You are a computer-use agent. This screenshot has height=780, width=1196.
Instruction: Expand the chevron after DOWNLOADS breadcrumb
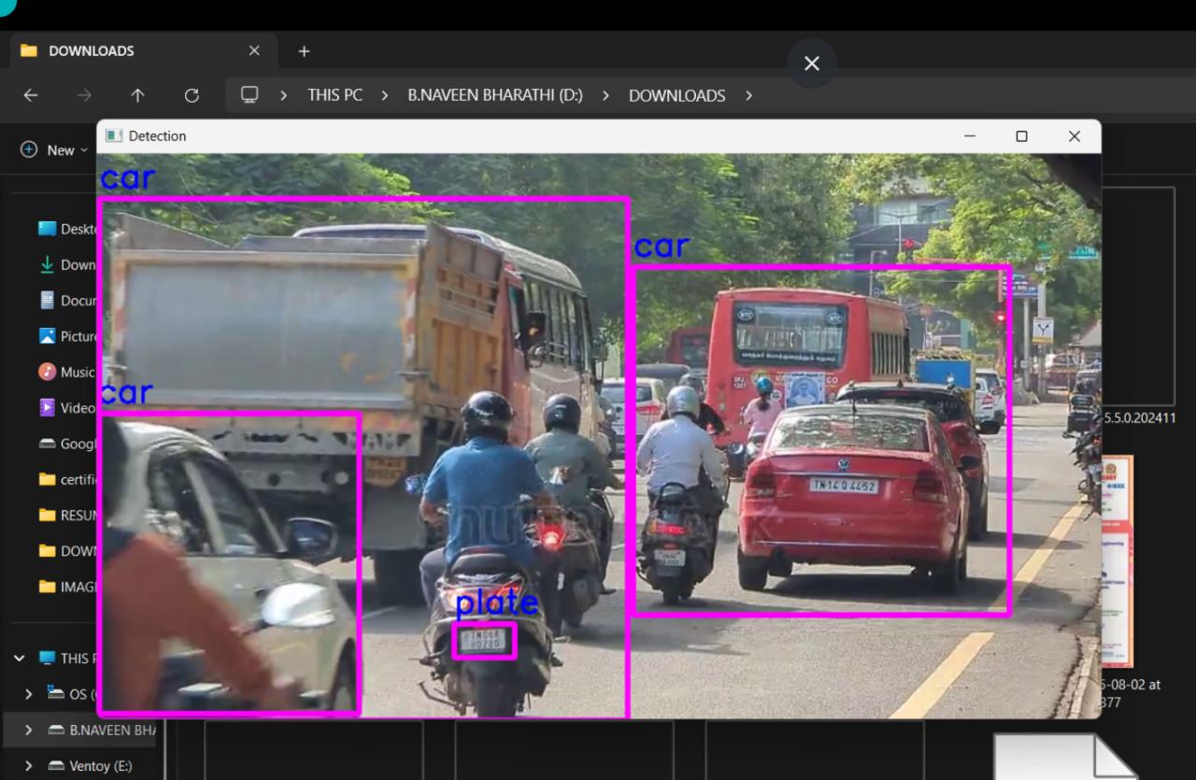(x=748, y=95)
